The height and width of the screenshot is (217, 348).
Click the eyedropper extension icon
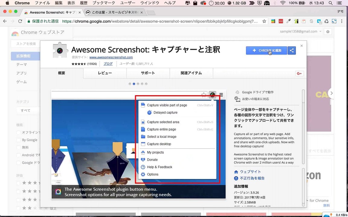point(288,21)
